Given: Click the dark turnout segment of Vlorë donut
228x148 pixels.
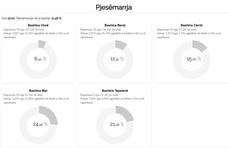Looking at the screenshot, I should pos(42,44).
